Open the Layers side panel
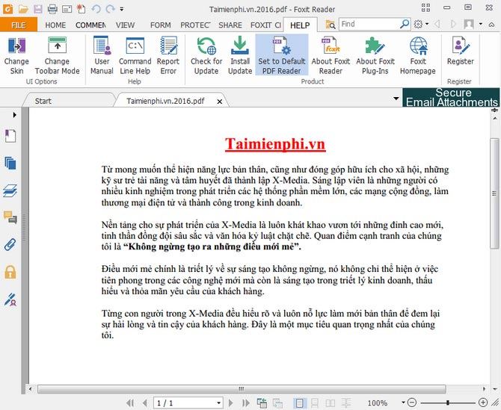Screen dimensions: 501x410 pyautogui.click(x=10, y=190)
